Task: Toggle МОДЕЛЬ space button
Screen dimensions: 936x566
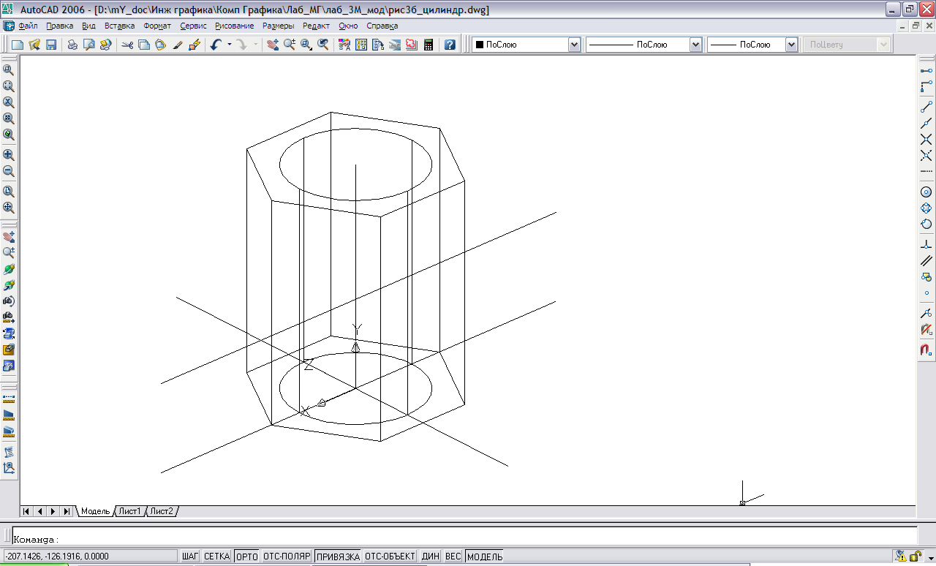Action: point(485,556)
